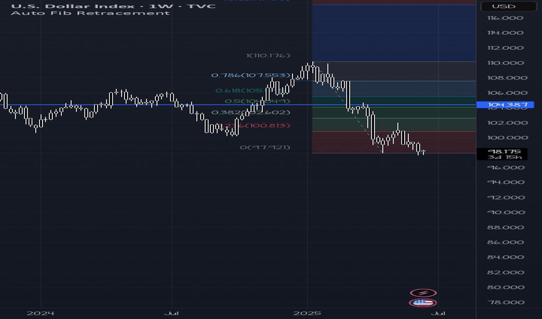This screenshot has height=319, width=542.
Task: Click the 114.000 price axis label
Action: tap(505, 32)
